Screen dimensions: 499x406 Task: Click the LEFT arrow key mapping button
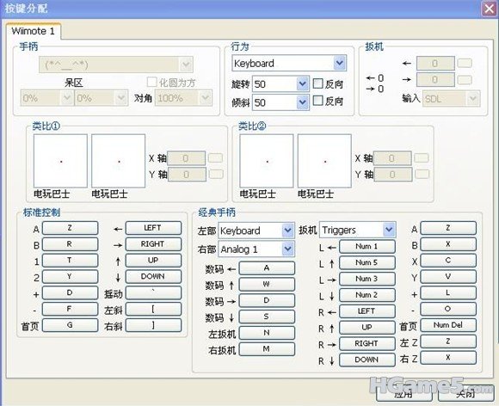(153, 228)
